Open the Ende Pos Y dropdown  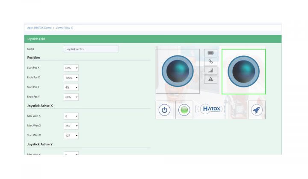tap(71, 97)
